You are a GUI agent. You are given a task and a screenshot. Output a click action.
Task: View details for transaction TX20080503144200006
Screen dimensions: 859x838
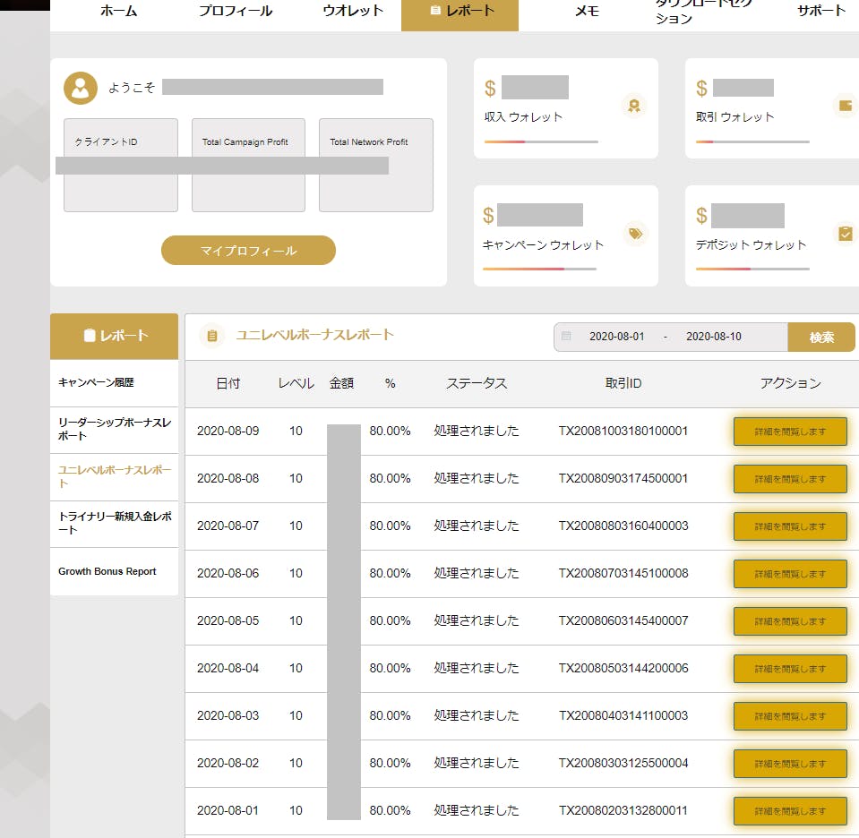tap(790, 669)
